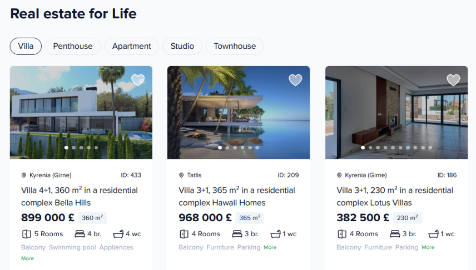Select the Penthouse filter tab
The height and width of the screenshot is (270, 476).
(x=73, y=46)
